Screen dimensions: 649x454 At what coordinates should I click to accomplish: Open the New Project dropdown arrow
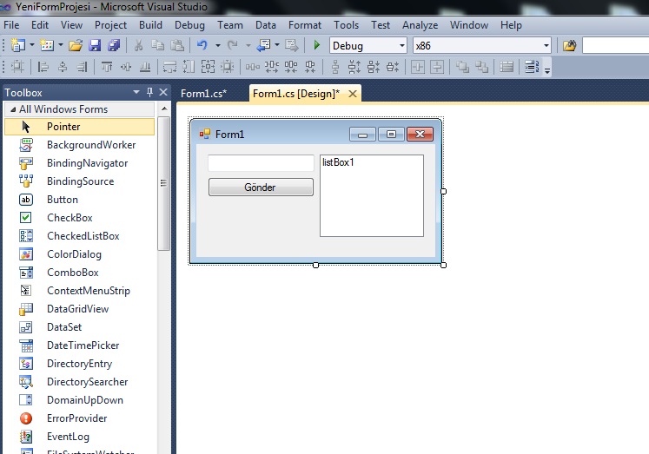point(32,45)
